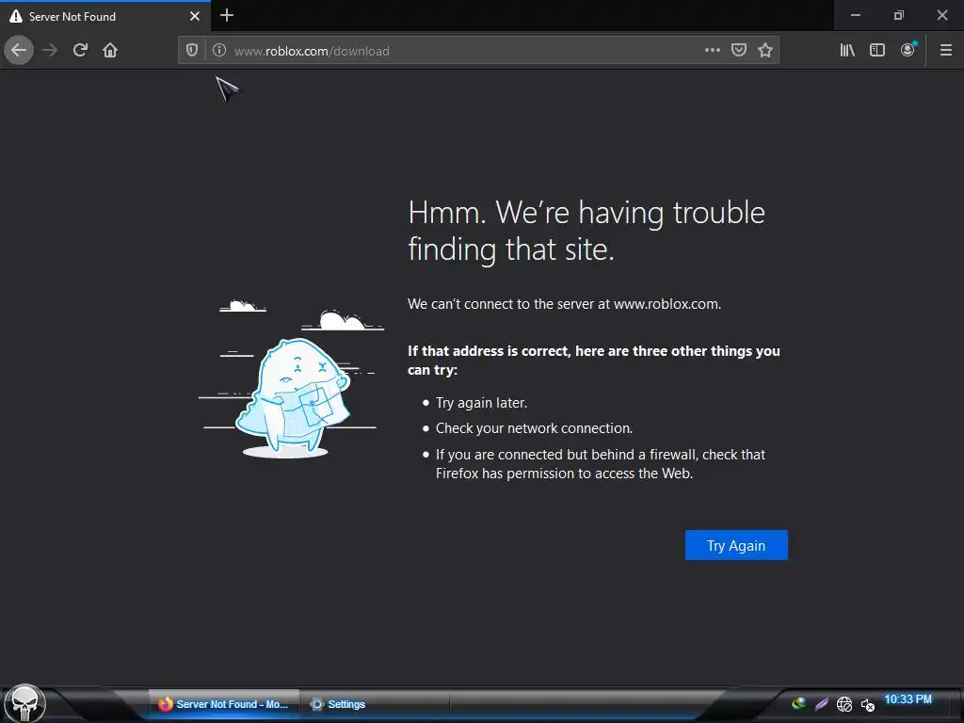Show site information icon in address bar
The width and height of the screenshot is (964, 723).
(218, 51)
